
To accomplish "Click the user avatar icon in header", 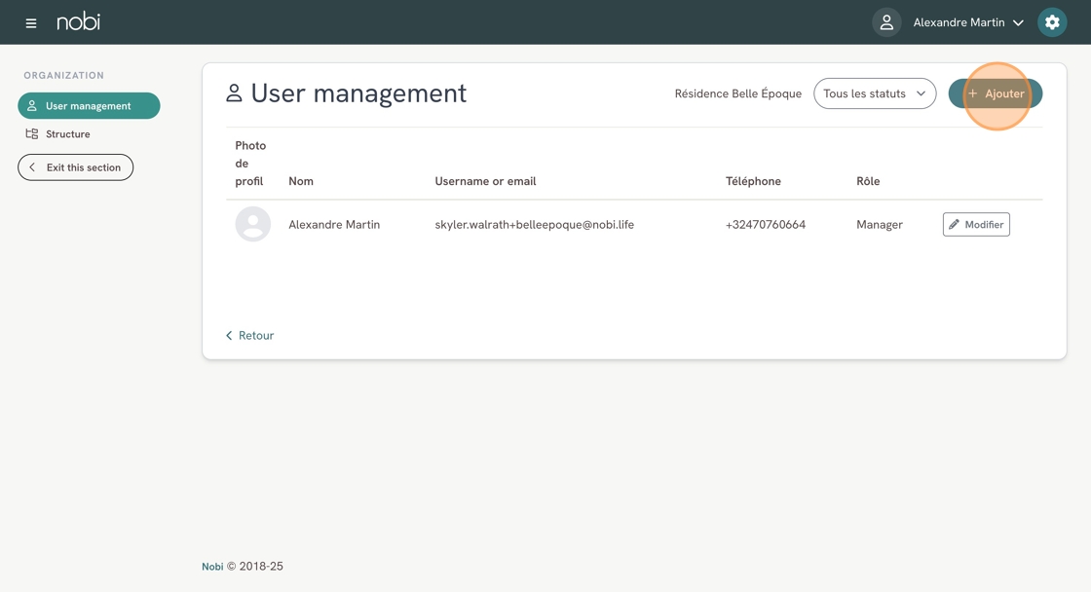I will (886, 22).
